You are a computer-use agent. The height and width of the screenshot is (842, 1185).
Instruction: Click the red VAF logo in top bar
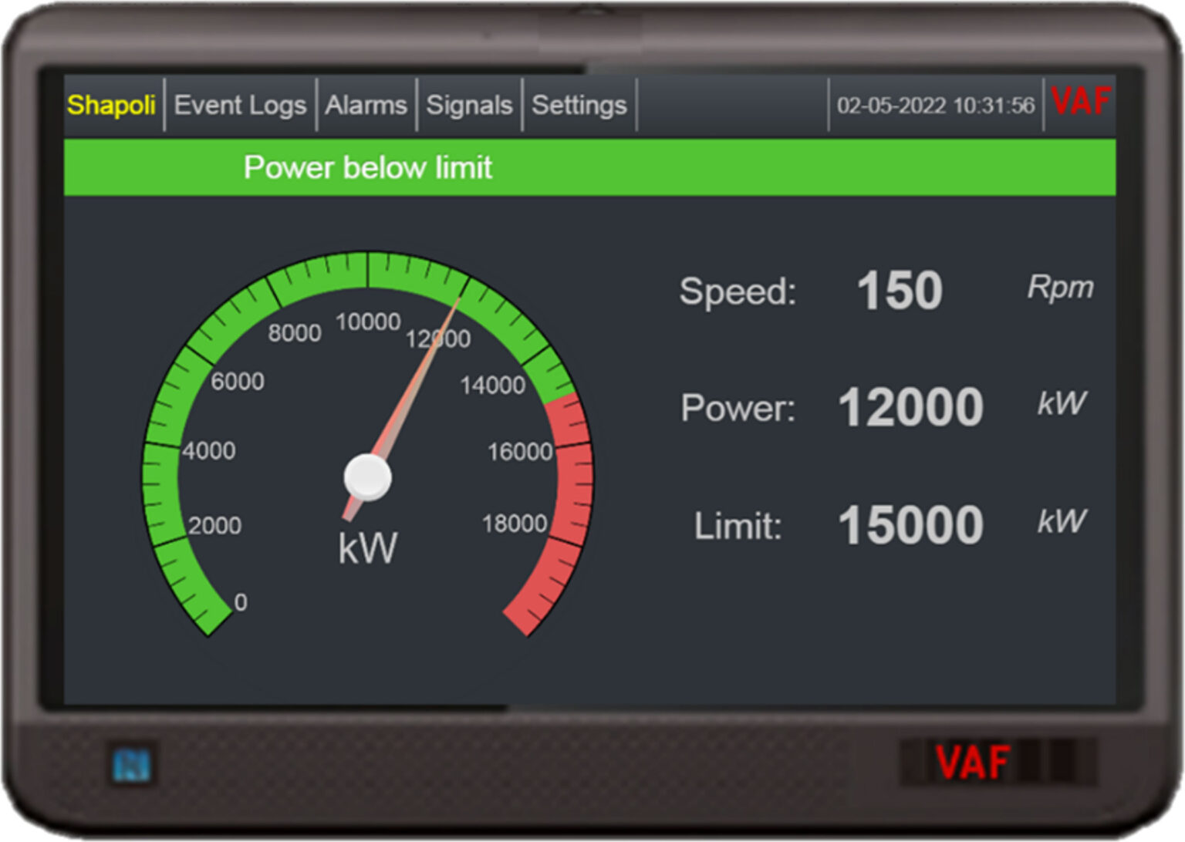click(1080, 102)
